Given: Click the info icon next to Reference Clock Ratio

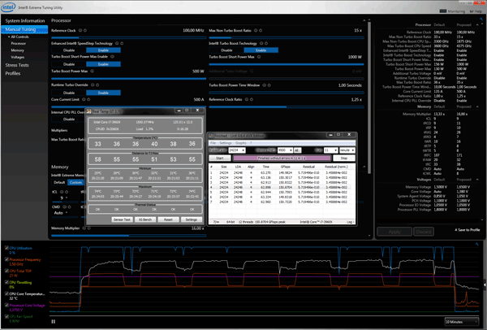Looking at the screenshot, I should (x=247, y=99).
